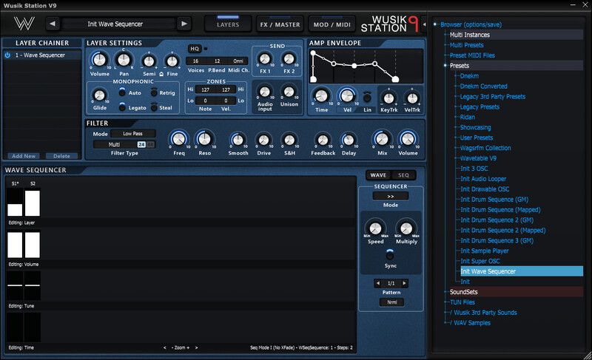The height and width of the screenshot is (360, 592).
Task: Open the Nrml pattern option selector
Action: [392, 302]
